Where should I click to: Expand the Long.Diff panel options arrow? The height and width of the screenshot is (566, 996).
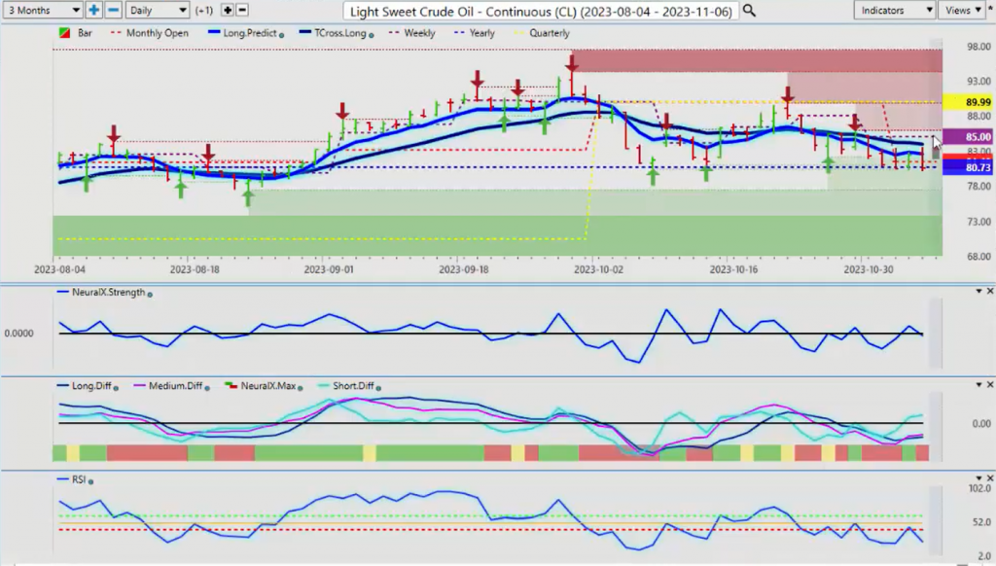978,384
